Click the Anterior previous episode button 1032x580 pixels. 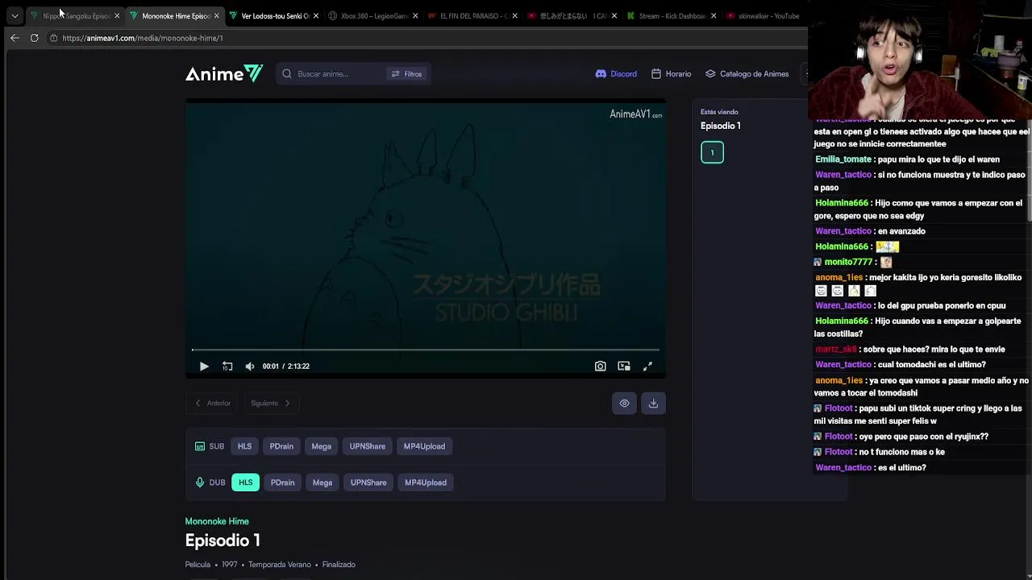click(212, 404)
